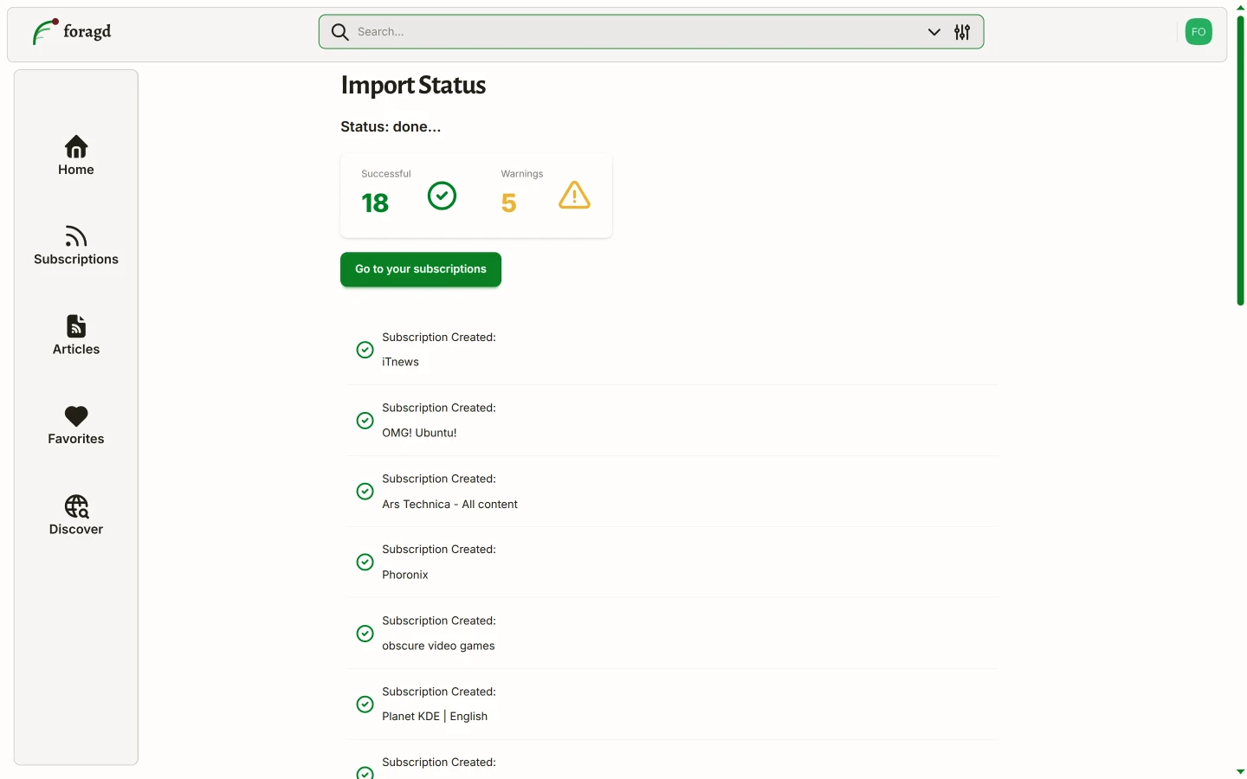Screen dimensions: 1247x779
Task: Click the check icon beside Planet KDE
Action: (365, 705)
